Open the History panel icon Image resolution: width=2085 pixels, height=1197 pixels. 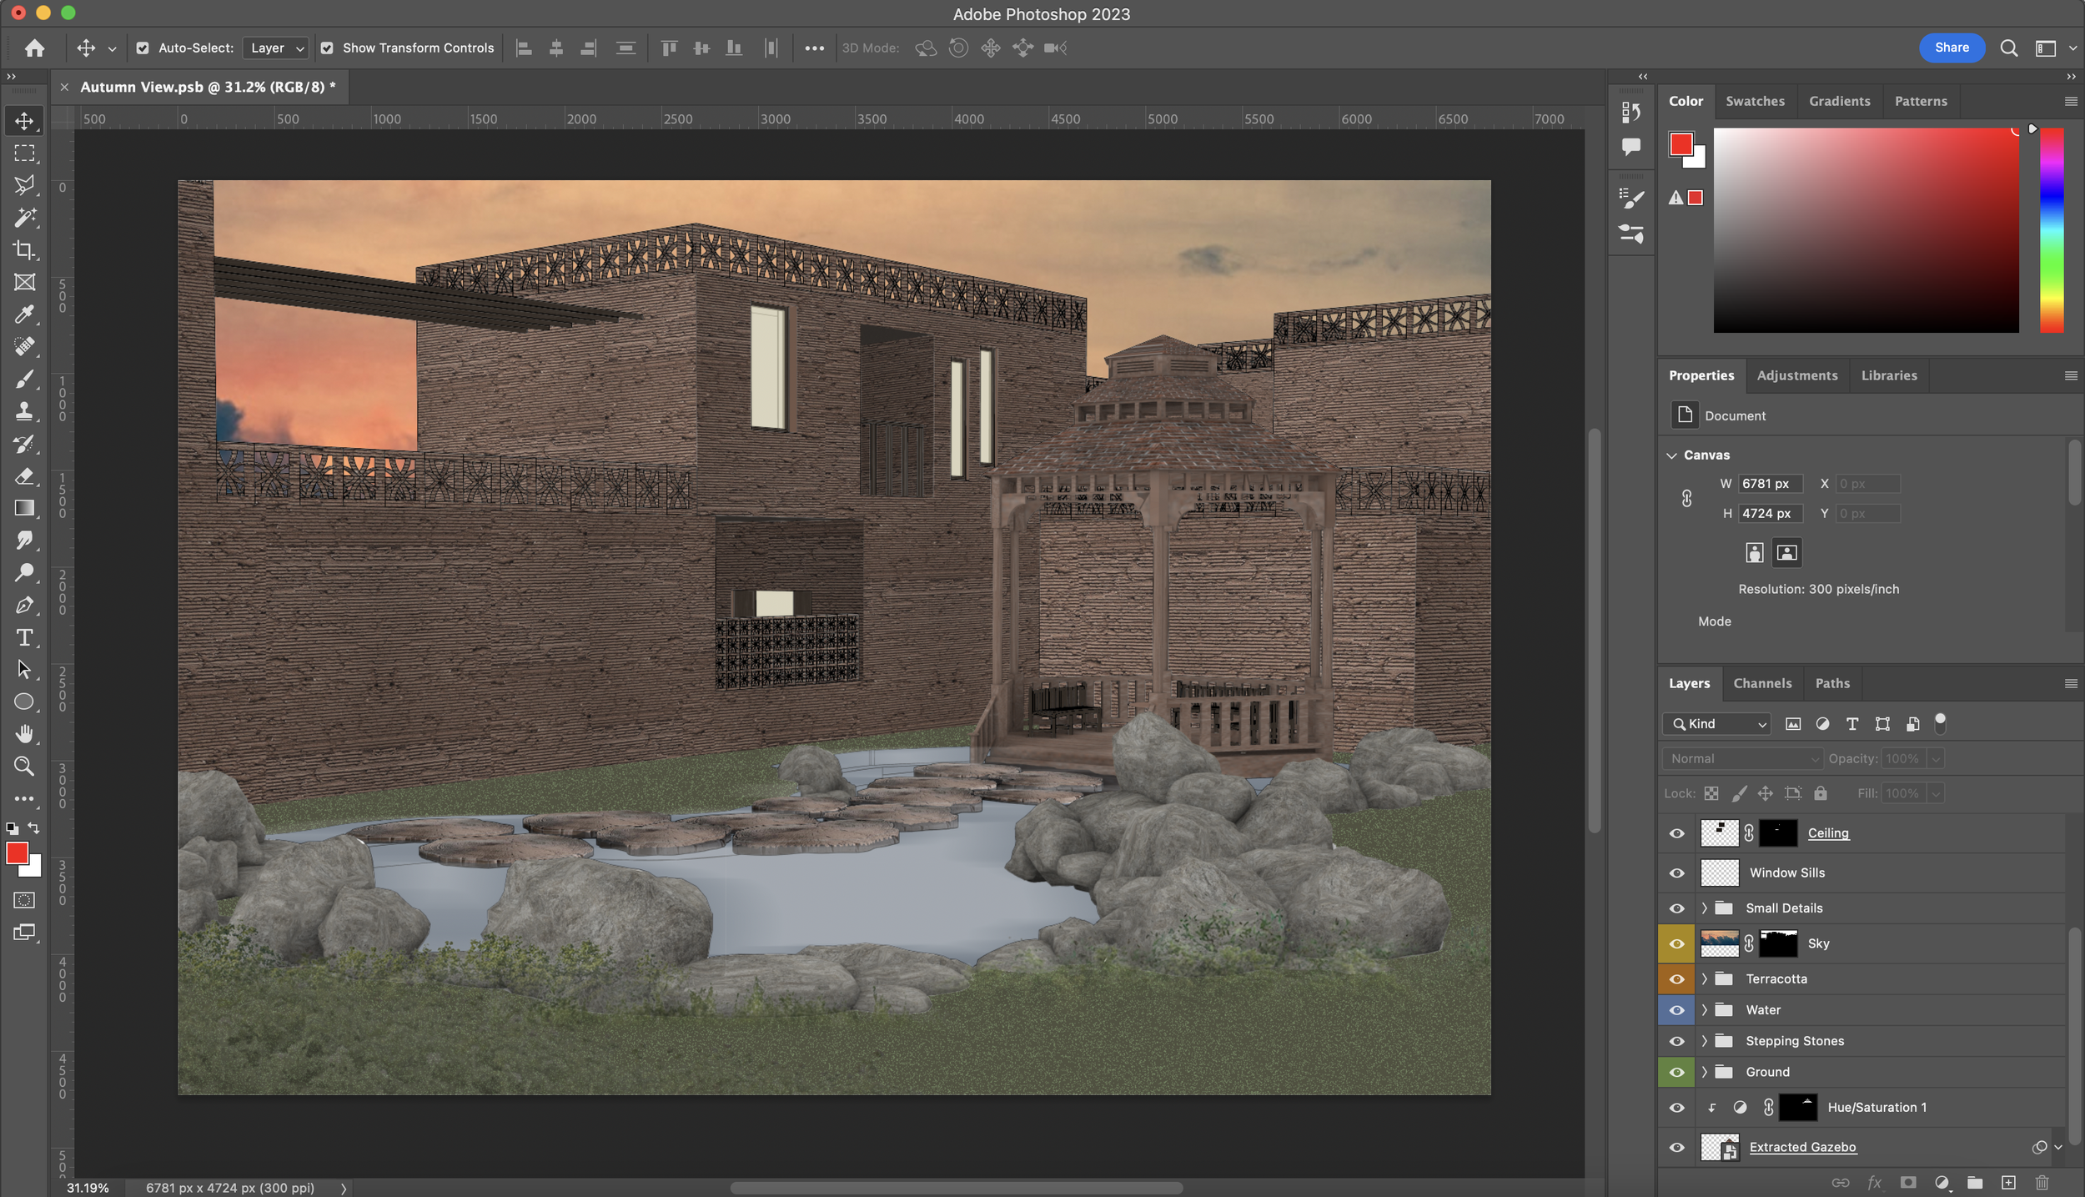pyautogui.click(x=1630, y=112)
